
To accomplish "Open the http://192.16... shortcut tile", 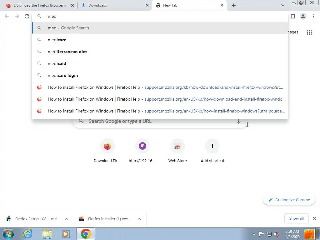I will 142,151.
